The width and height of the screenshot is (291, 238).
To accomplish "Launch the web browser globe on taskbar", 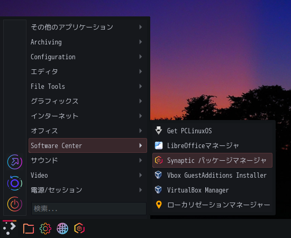I will pos(62,228).
